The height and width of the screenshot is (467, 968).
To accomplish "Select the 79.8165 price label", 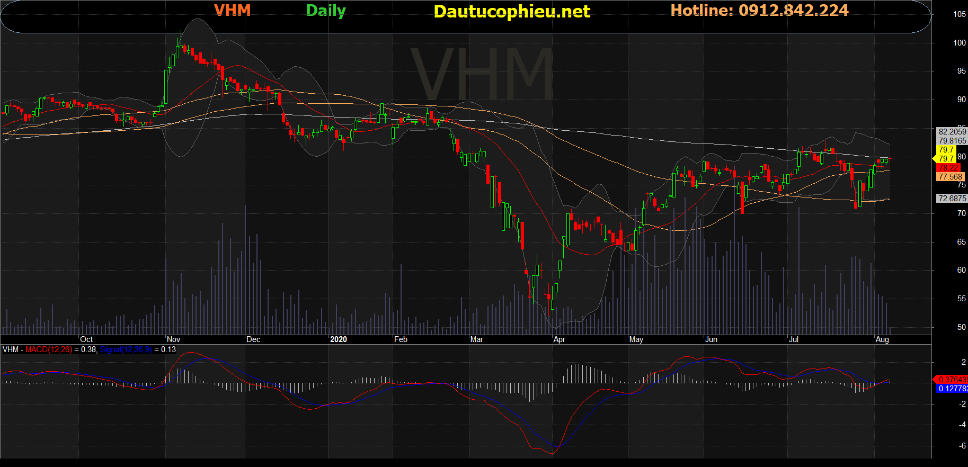I will [x=952, y=141].
